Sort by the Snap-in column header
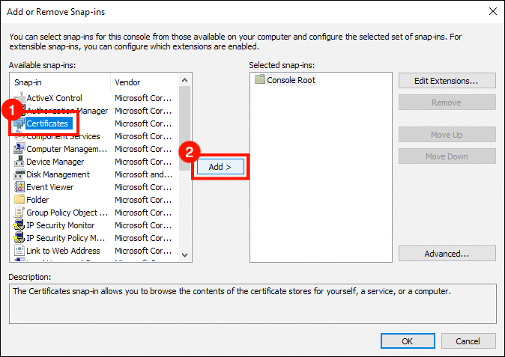Screen dimensions: 505x357 pyautogui.click(x=60, y=82)
